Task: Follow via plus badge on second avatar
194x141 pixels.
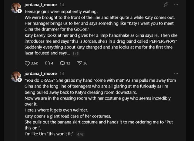Action: pos(20,80)
